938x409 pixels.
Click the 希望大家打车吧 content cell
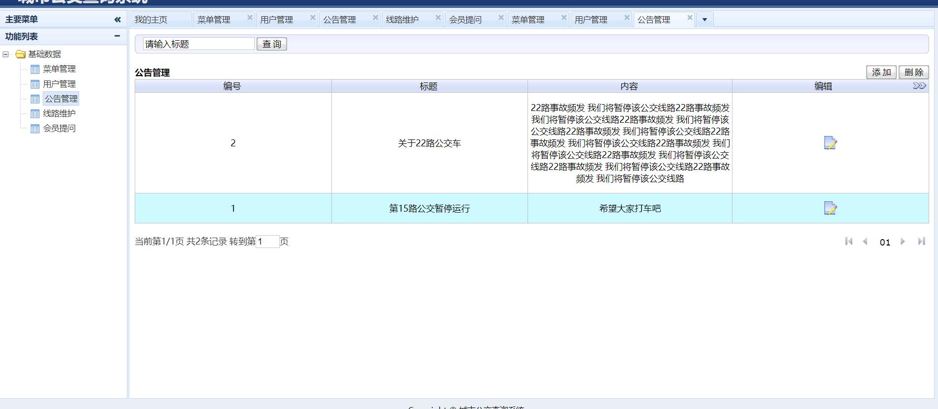630,208
